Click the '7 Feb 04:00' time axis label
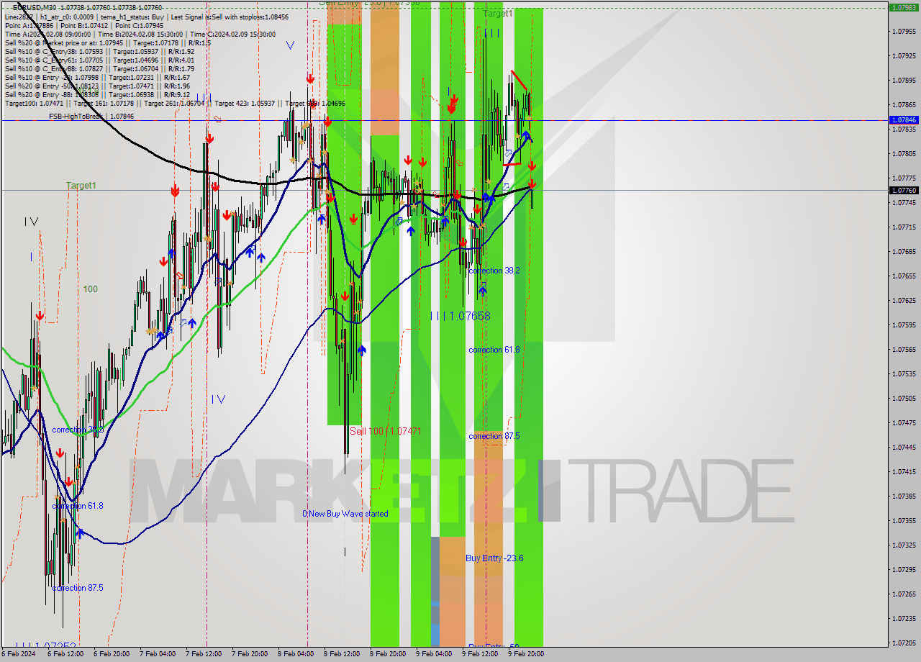 (x=158, y=654)
